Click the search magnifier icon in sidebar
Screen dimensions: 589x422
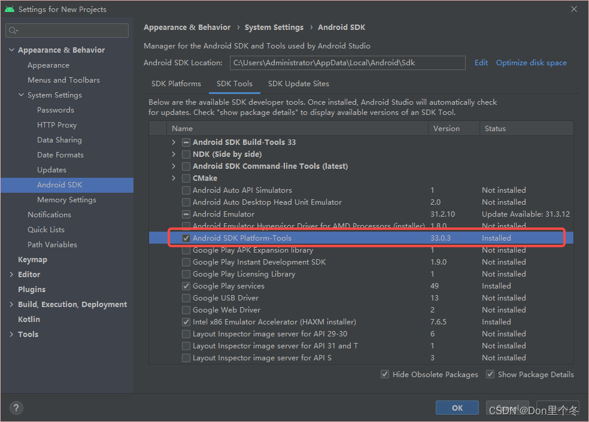[x=13, y=31]
